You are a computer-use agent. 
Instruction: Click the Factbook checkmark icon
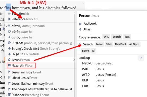80,24
